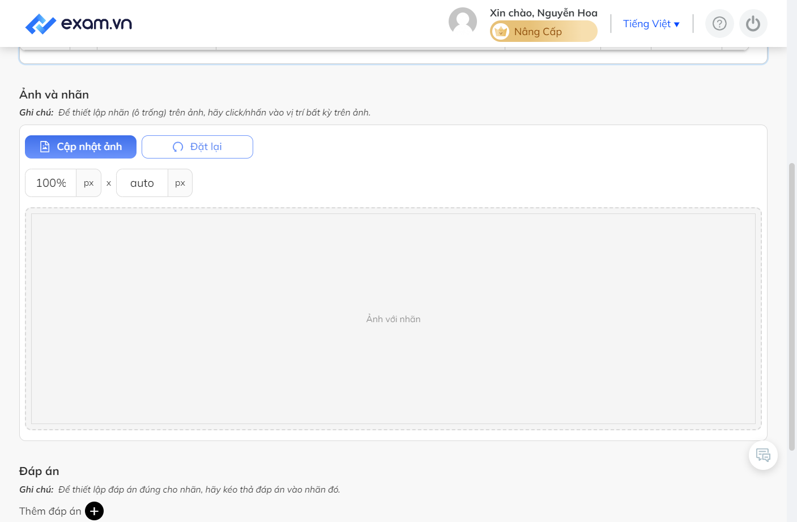The width and height of the screenshot is (797, 522).
Task: Open the Tiếng Việt language dropdown
Action: click(x=651, y=24)
